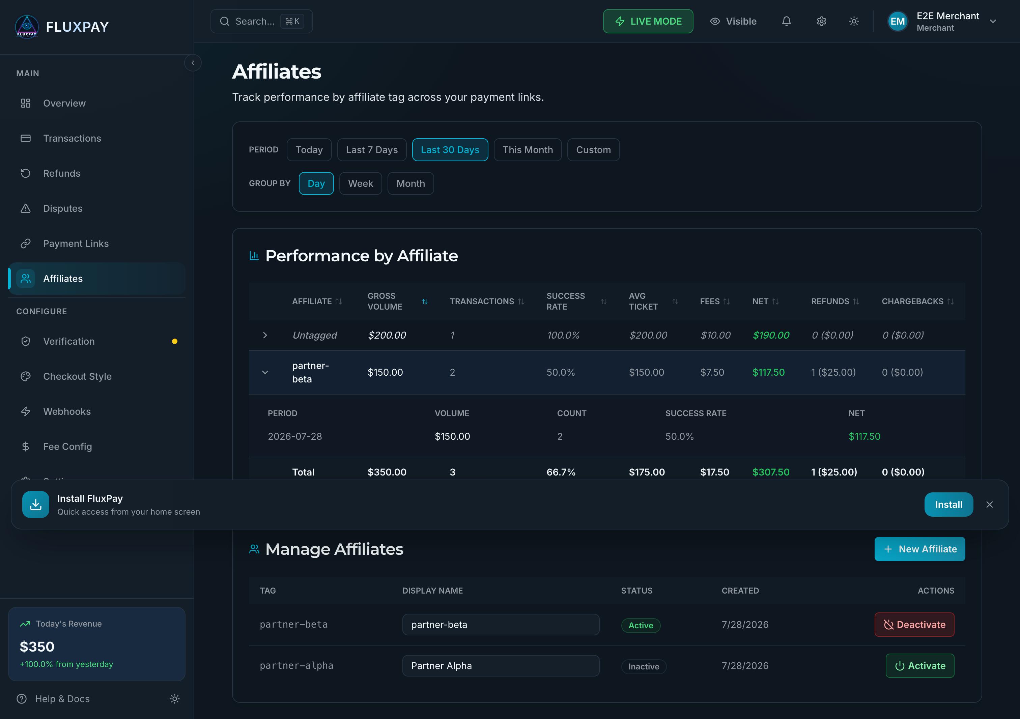Viewport: 1020px width, 719px height.
Task: Collapse the partner-beta affiliate row
Action: [x=265, y=372]
